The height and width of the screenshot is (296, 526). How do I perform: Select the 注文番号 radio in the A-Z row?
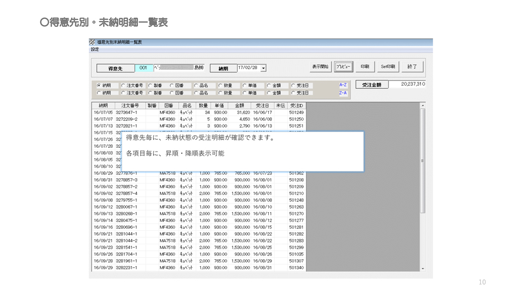click(123, 86)
